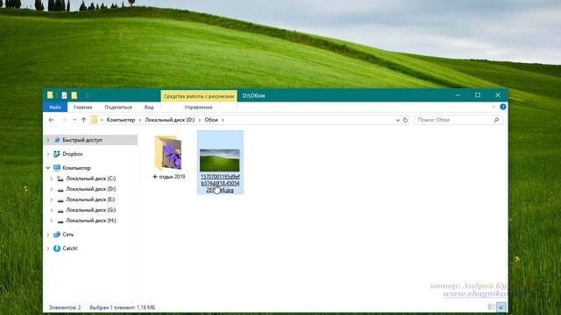The height and width of the screenshot is (315, 561).
Task: Go back with the left arrow
Action: (x=52, y=120)
